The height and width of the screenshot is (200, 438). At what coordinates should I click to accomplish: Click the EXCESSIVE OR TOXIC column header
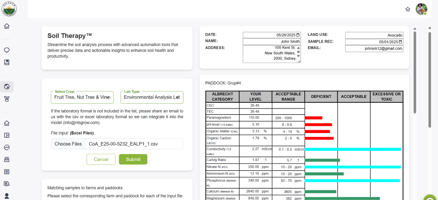(x=387, y=97)
